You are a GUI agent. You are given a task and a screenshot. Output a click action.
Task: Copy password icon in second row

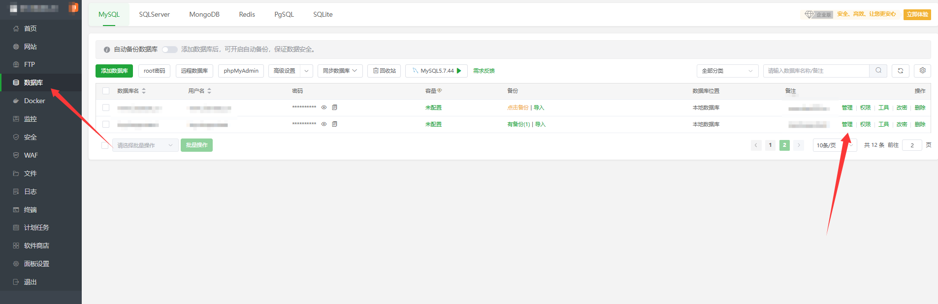[x=335, y=124]
